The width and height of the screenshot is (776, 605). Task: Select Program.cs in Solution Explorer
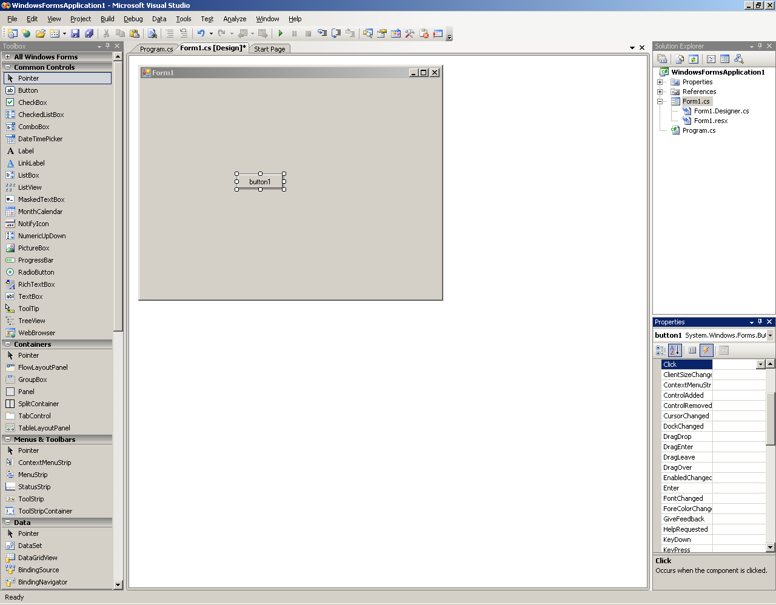[x=699, y=130]
